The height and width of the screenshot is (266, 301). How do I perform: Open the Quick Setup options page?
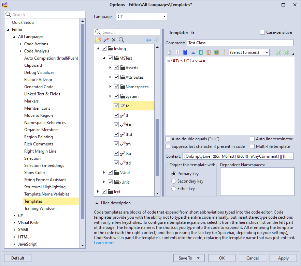coord(23,22)
